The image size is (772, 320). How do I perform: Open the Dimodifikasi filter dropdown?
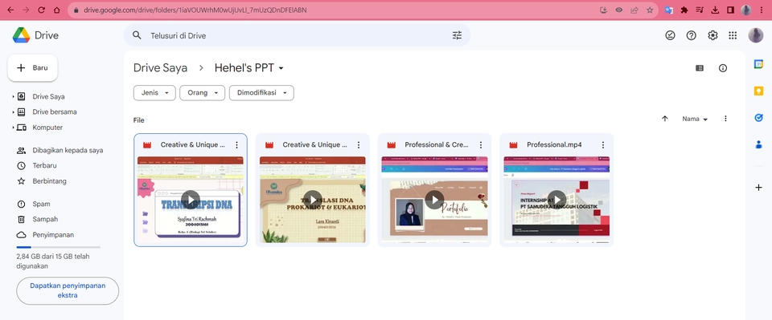(261, 93)
